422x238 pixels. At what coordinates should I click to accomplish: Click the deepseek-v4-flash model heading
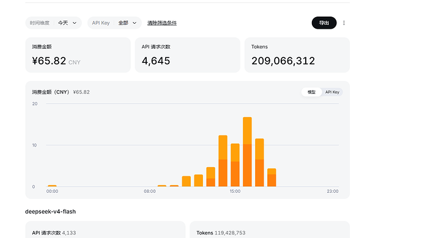[50, 212]
